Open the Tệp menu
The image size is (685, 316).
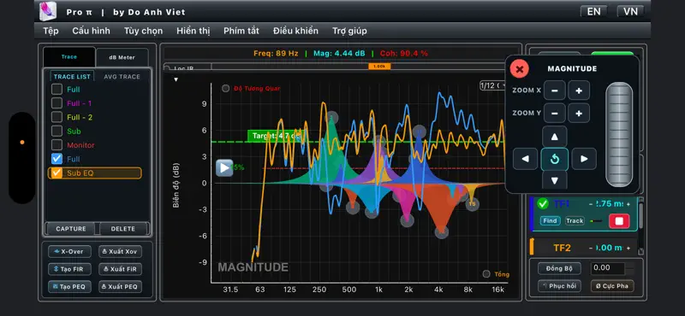coord(51,31)
